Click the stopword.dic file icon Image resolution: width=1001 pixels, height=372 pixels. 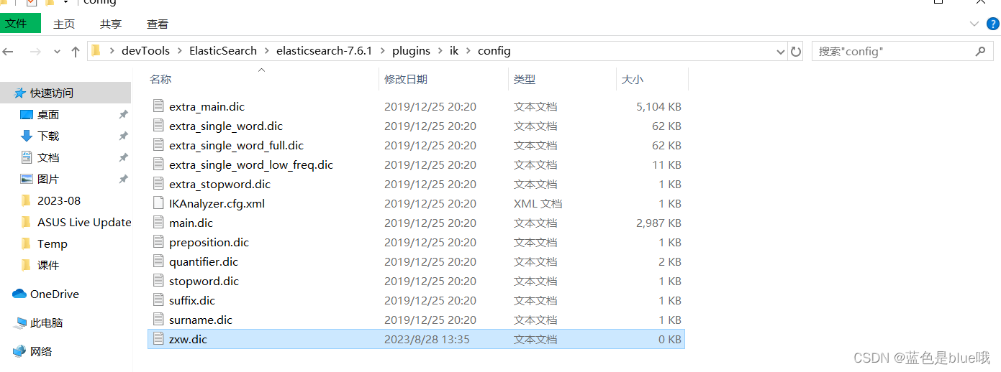click(159, 281)
